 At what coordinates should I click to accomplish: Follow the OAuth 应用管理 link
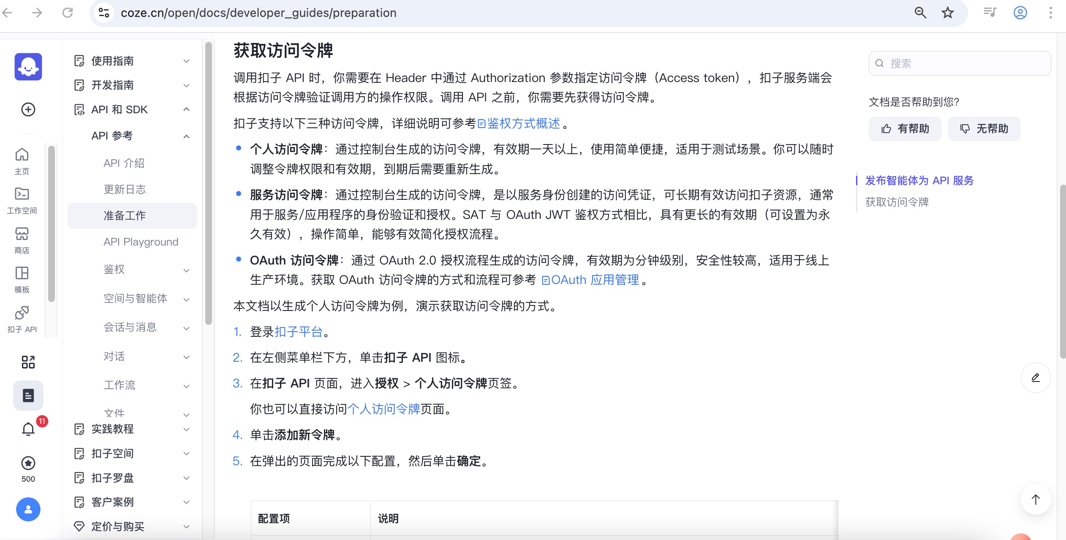tap(590, 280)
